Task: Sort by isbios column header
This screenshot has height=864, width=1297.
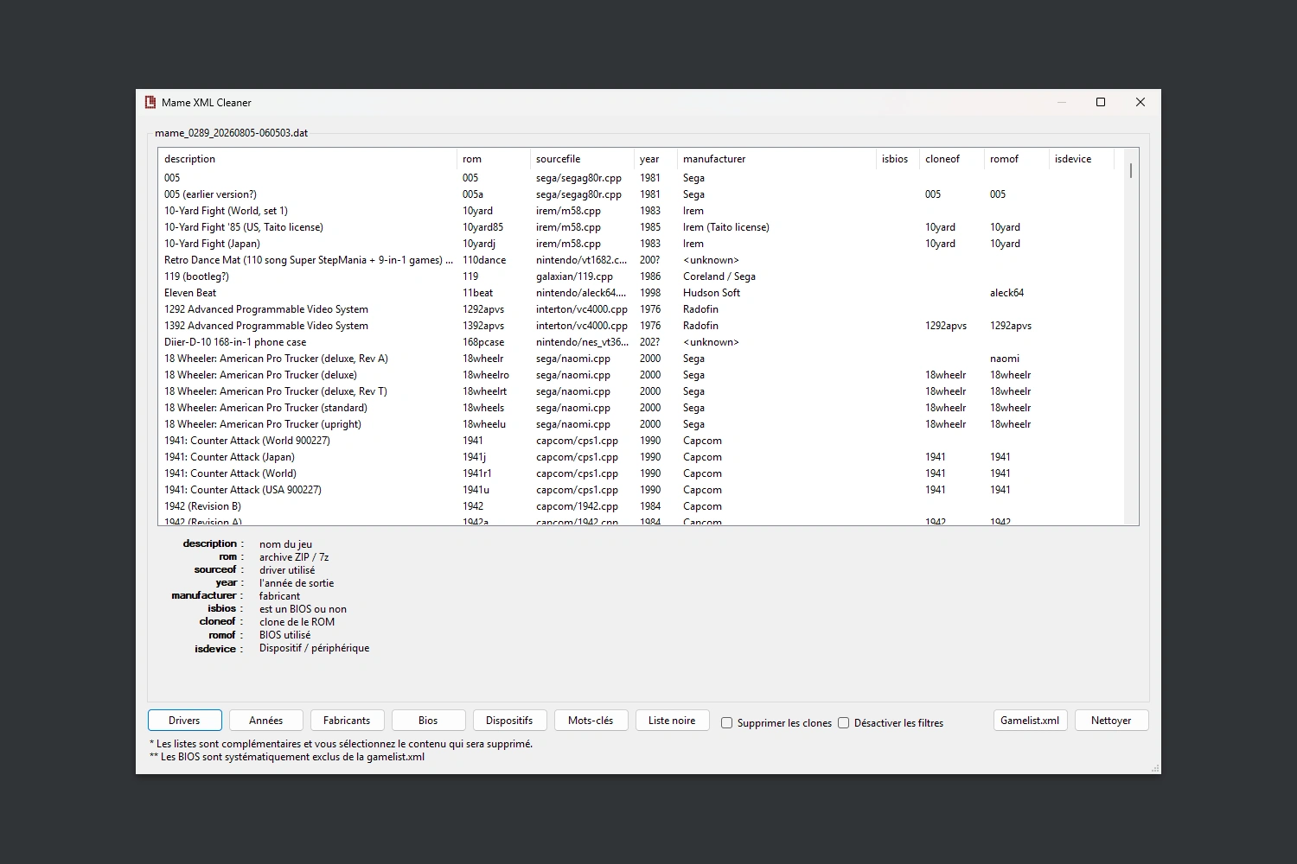Action: [x=898, y=159]
